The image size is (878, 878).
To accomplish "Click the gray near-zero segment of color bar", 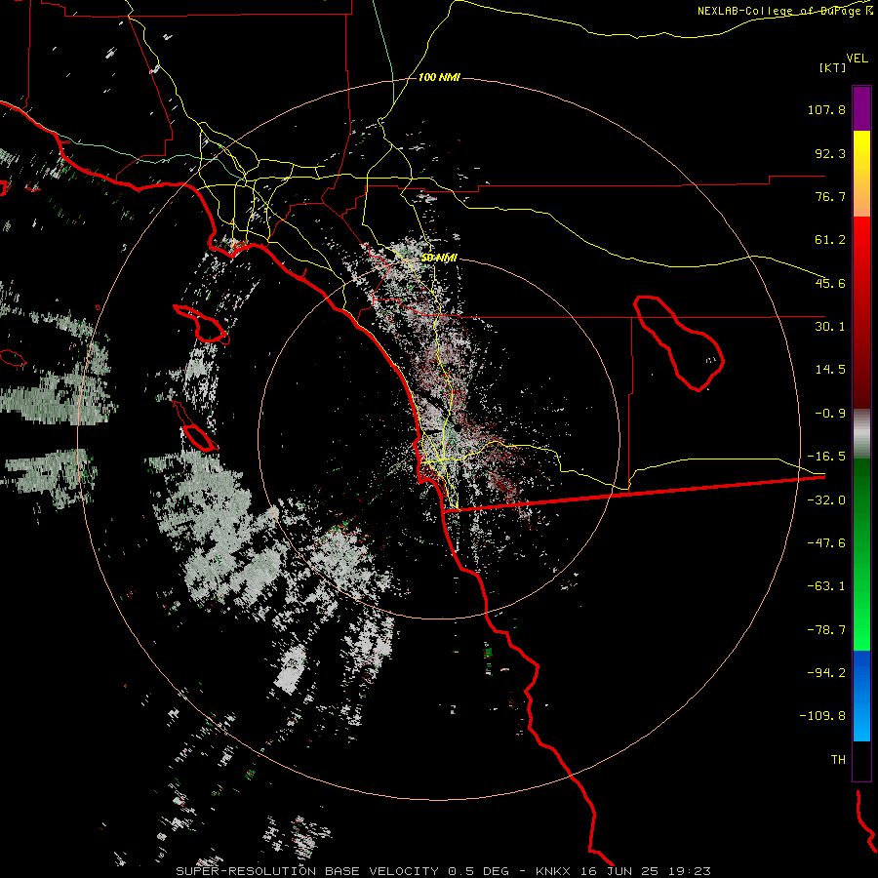I will [x=861, y=433].
